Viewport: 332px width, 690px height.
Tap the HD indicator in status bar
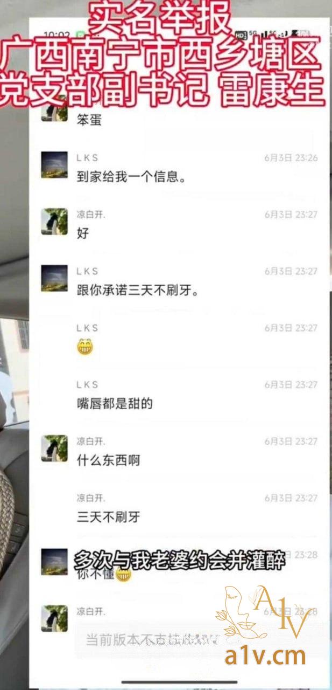(x=241, y=36)
